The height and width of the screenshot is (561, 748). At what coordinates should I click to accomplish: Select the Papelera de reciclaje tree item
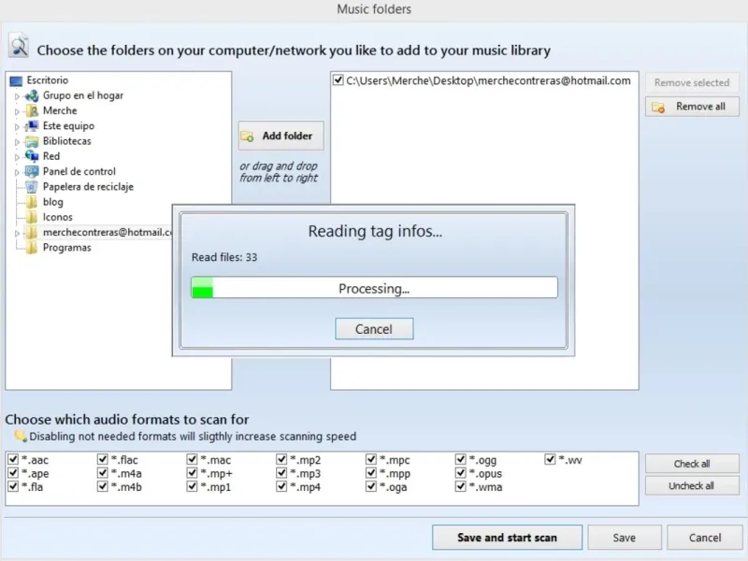coord(88,186)
